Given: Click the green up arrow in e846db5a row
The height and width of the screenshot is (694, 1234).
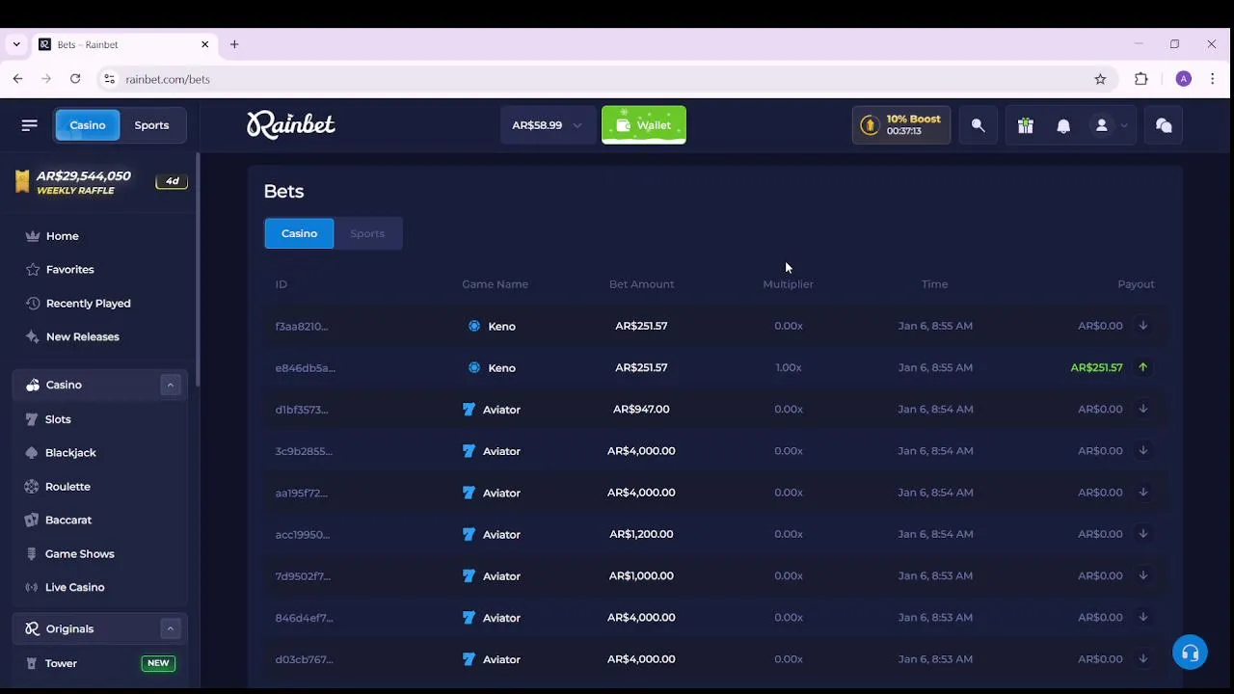Looking at the screenshot, I should pos(1143,367).
